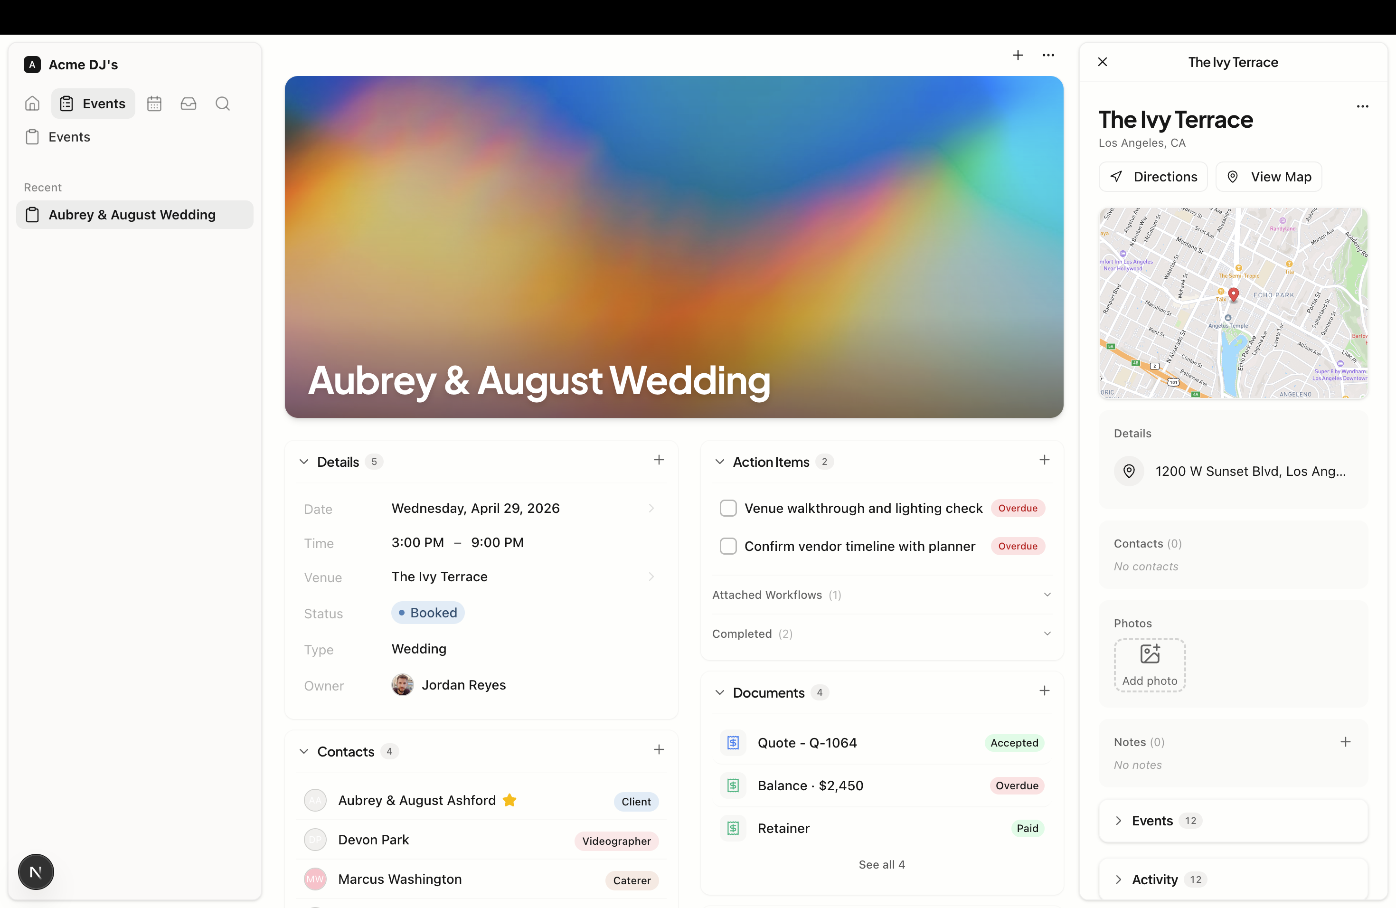Expand the Events section in venue panel
The width and height of the screenshot is (1396, 908).
[1233, 821]
